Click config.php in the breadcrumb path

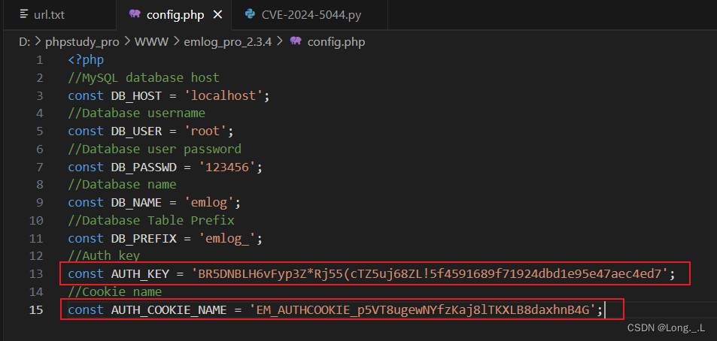tap(336, 42)
